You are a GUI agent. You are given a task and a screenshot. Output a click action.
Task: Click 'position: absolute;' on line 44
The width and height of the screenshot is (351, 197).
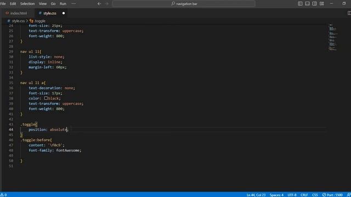point(49,130)
